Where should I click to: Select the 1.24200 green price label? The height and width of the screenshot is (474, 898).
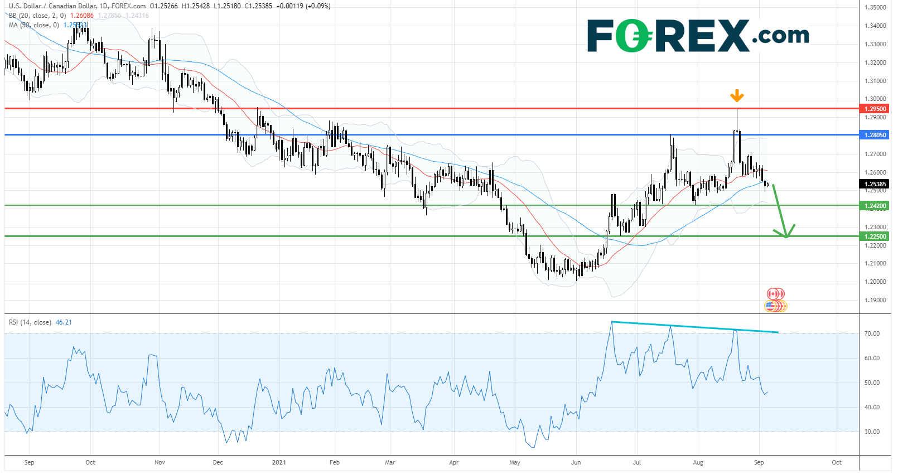(x=875, y=206)
